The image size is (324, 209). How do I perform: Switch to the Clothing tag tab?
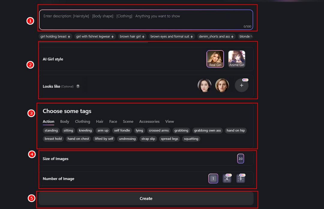(x=82, y=121)
